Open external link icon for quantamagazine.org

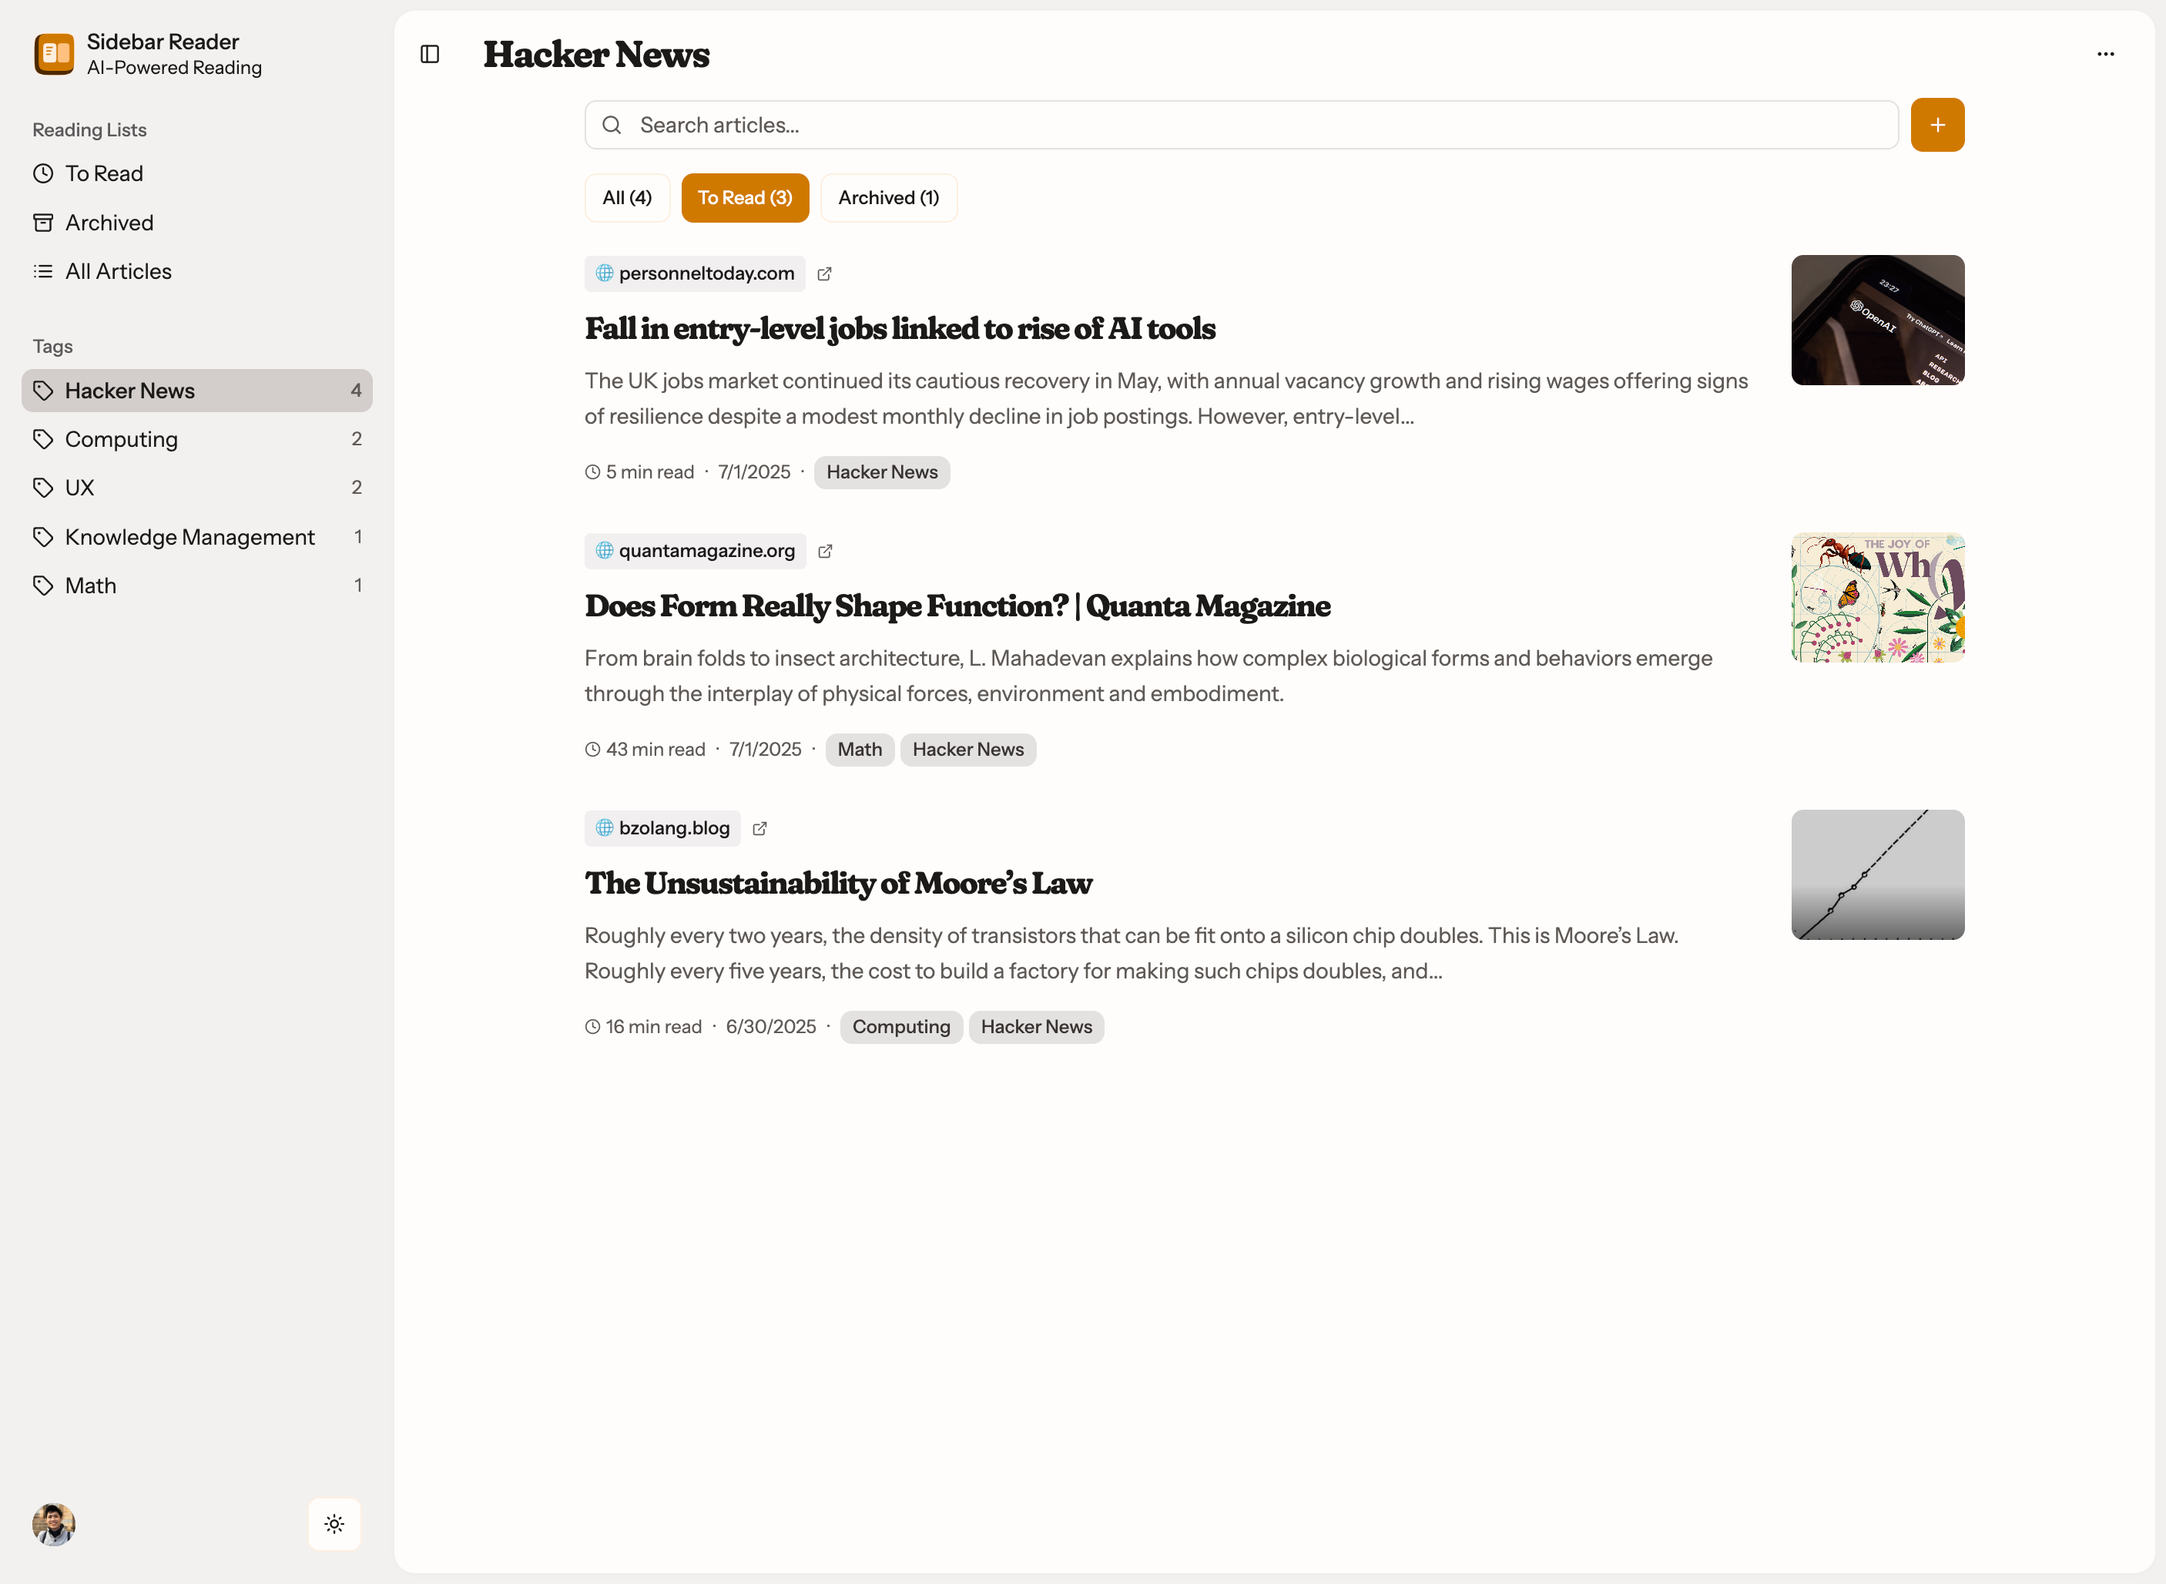click(824, 552)
